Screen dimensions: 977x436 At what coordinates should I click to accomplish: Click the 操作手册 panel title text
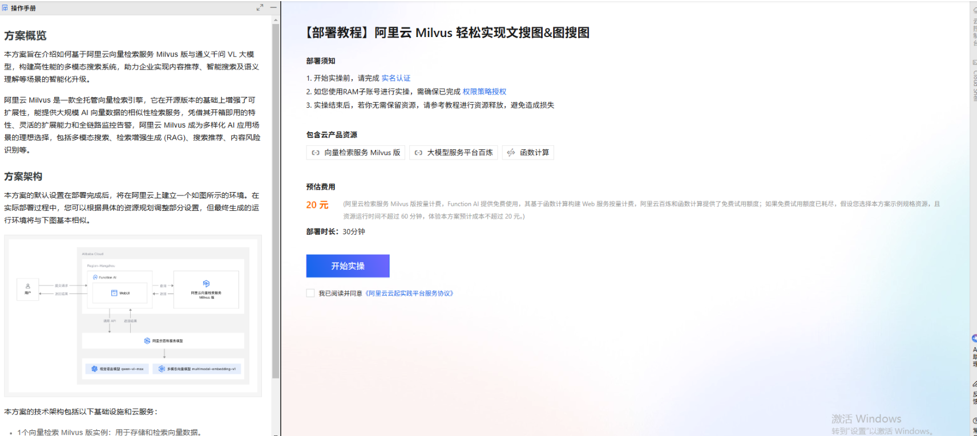pos(23,8)
